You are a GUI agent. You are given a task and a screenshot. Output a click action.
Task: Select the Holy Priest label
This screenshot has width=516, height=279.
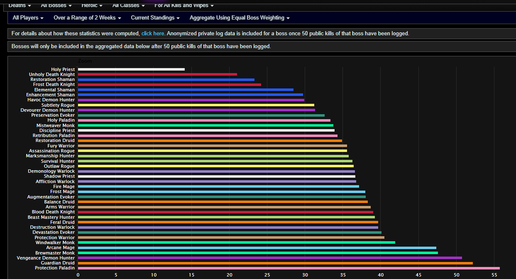point(63,69)
